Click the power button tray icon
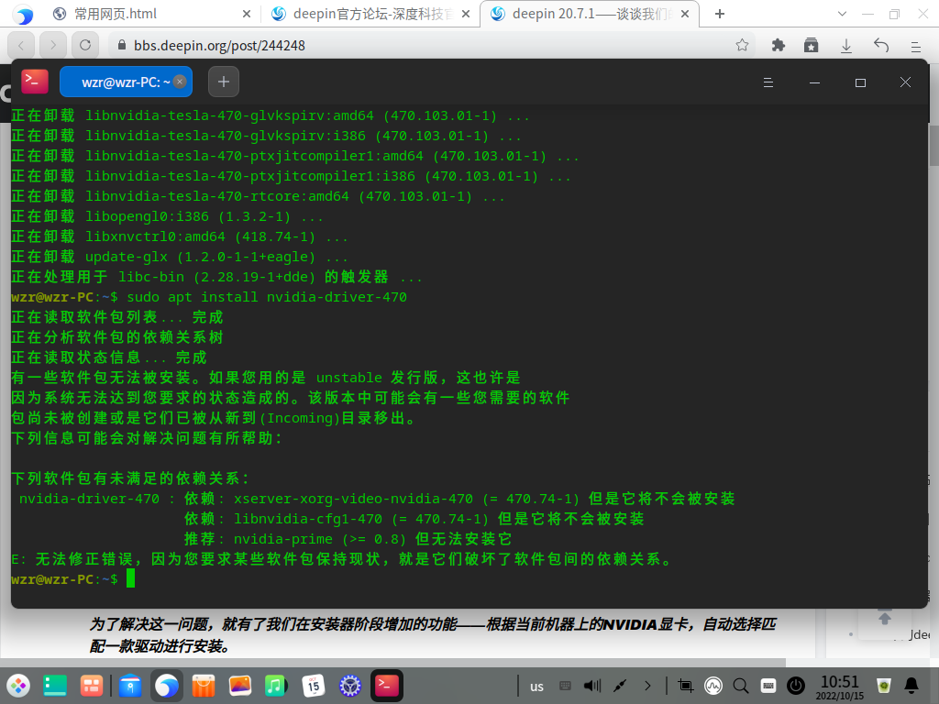Viewport: 939px width, 704px height. tap(796, 686)
